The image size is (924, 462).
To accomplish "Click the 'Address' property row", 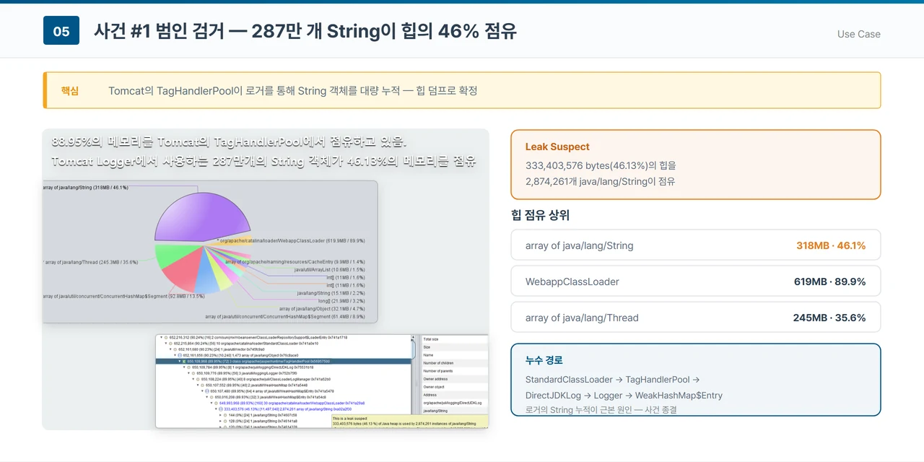I will tap(456, 395).
